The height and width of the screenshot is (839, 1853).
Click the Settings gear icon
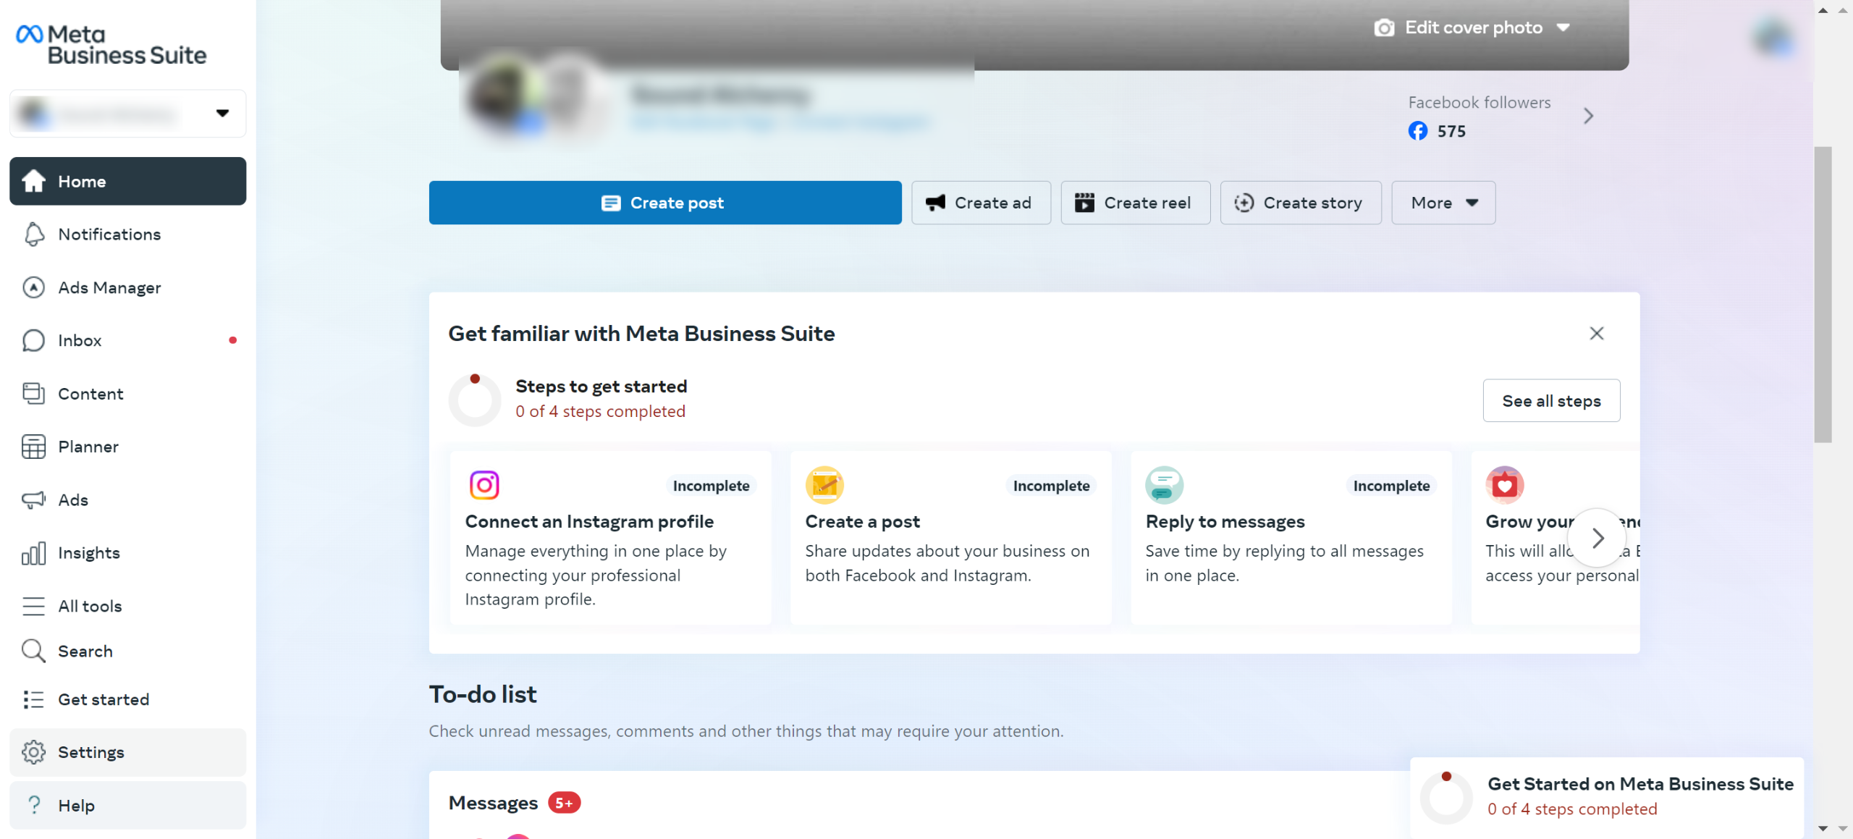(x=33, y=752)
